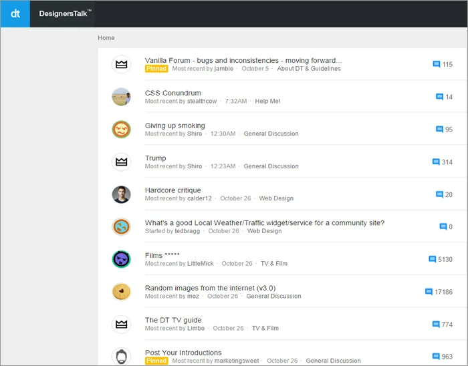Open General Discussion category under Random images
This screenshot has height=366, width=468.
coord(273,296)
